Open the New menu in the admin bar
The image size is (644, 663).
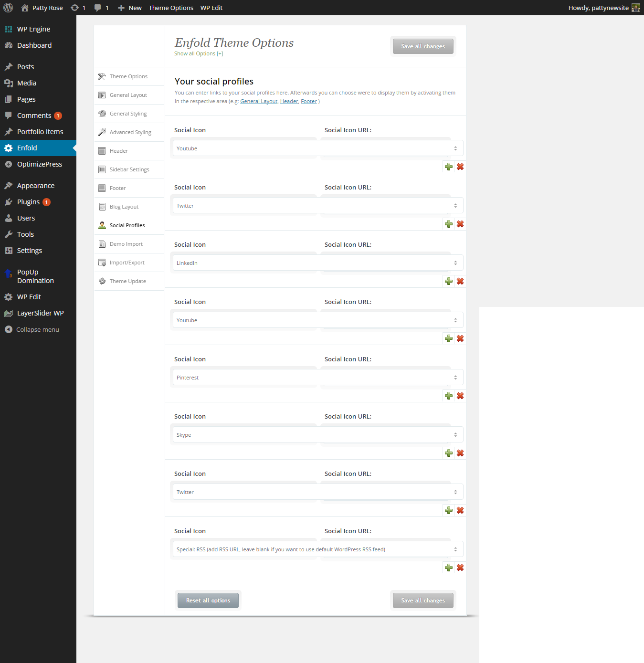(x=130, y=8)
